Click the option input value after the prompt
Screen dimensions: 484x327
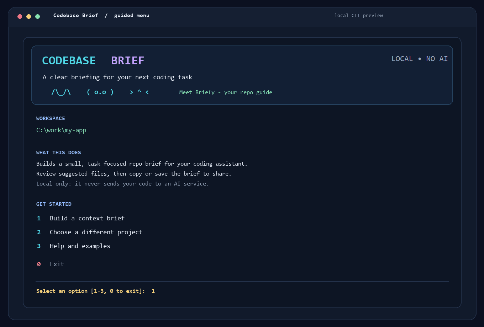153,291
